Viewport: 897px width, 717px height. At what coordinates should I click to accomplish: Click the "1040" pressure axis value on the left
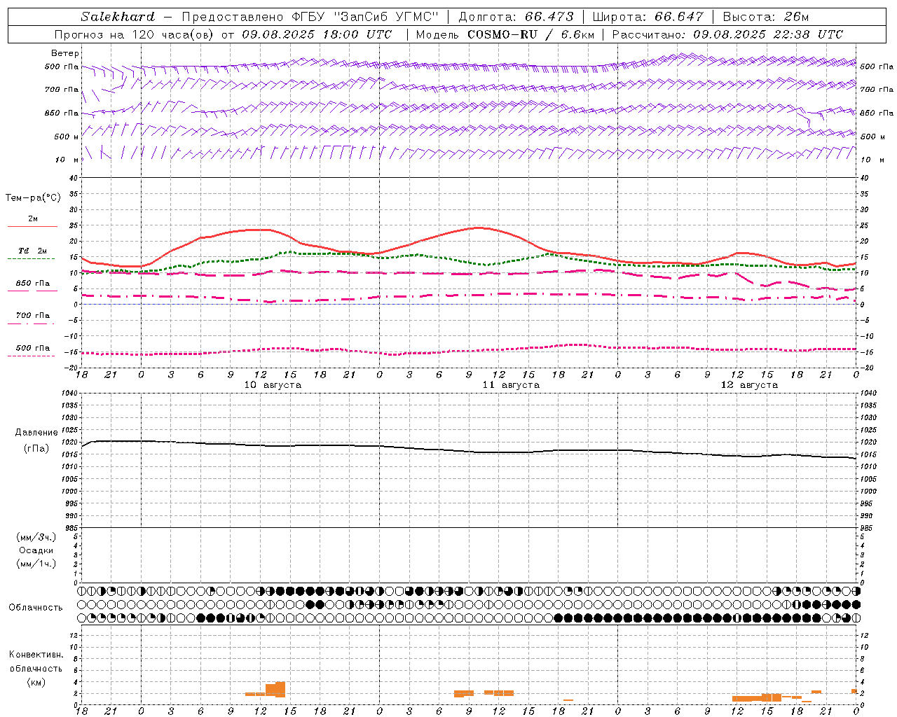[69, 394]
